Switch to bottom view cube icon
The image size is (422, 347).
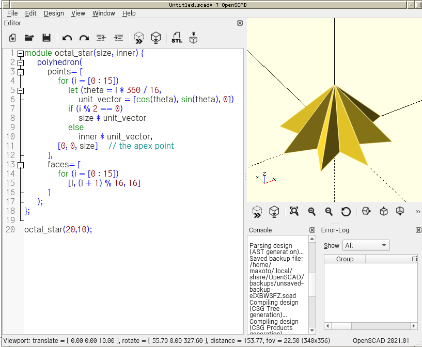400,211
